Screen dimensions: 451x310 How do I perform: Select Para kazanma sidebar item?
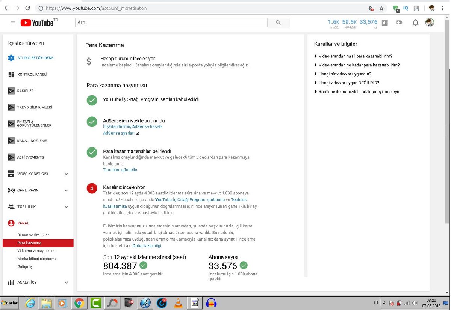click(x=38, y=243)
